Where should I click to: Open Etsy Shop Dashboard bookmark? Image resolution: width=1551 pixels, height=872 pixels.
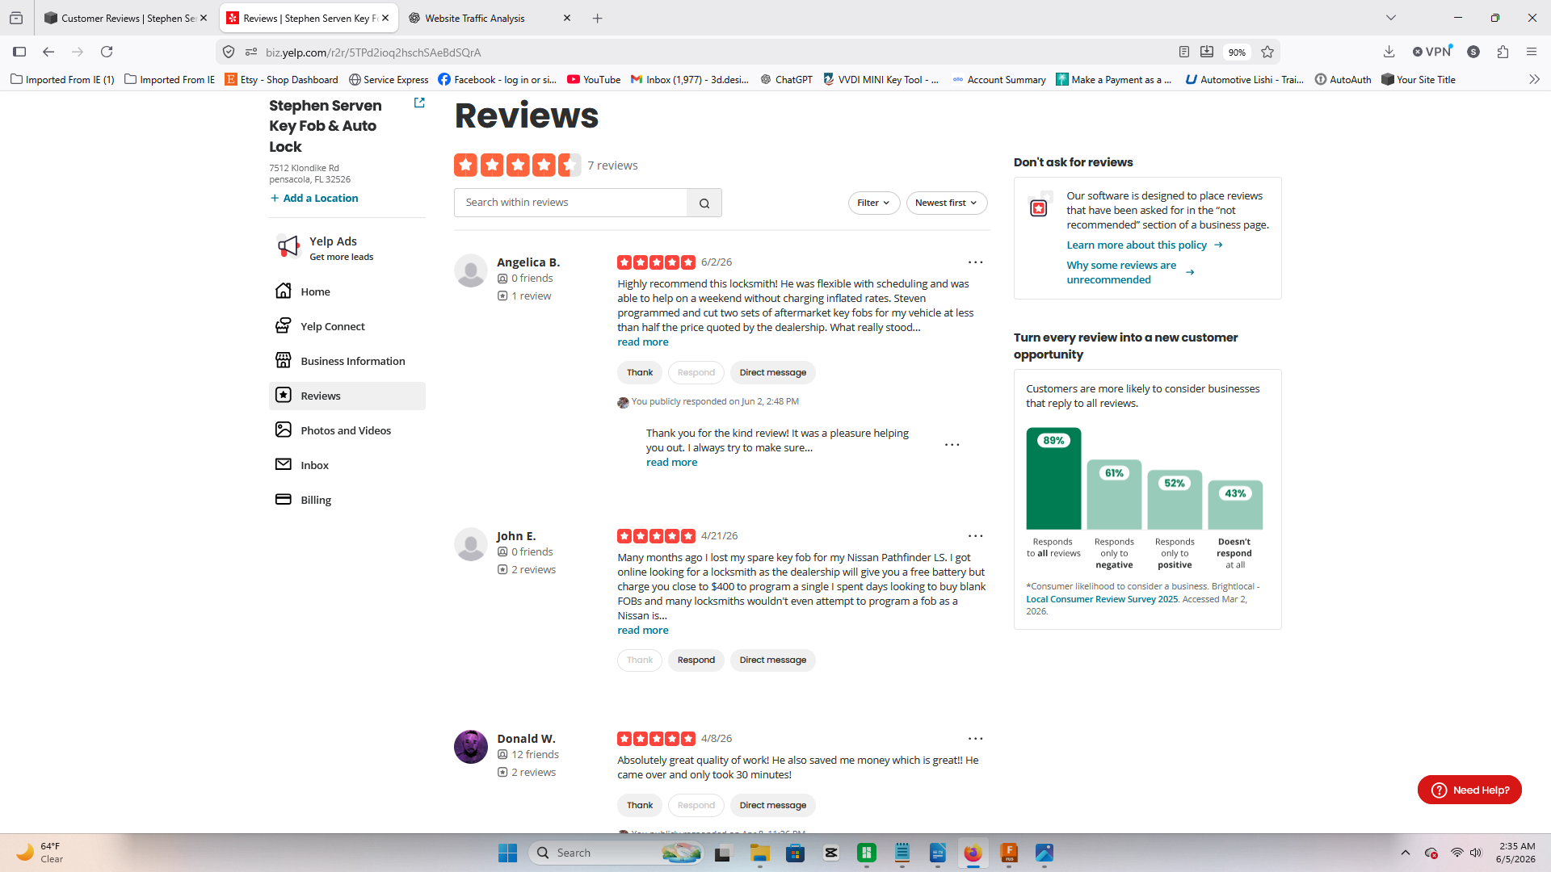[282, 79]
